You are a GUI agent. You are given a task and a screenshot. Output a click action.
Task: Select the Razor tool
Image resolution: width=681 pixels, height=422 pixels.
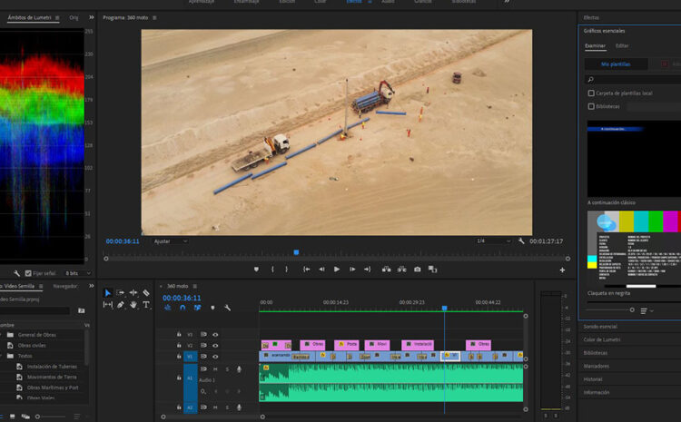146,293
